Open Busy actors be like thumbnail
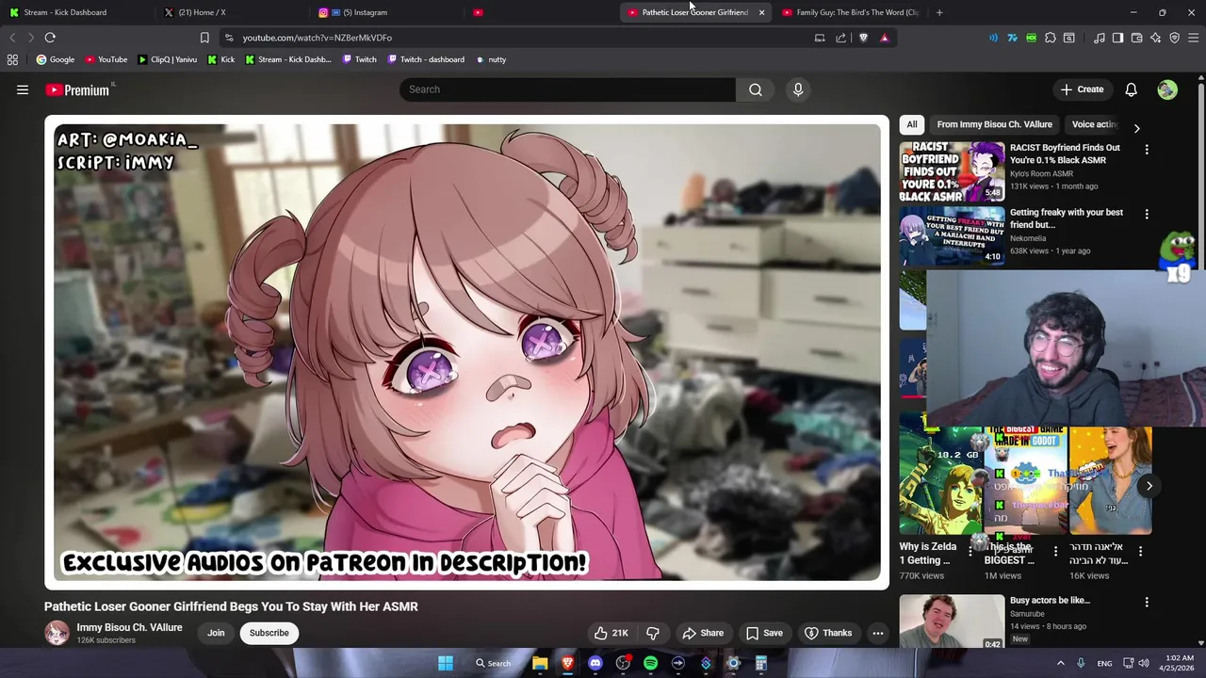 [952, 621]
